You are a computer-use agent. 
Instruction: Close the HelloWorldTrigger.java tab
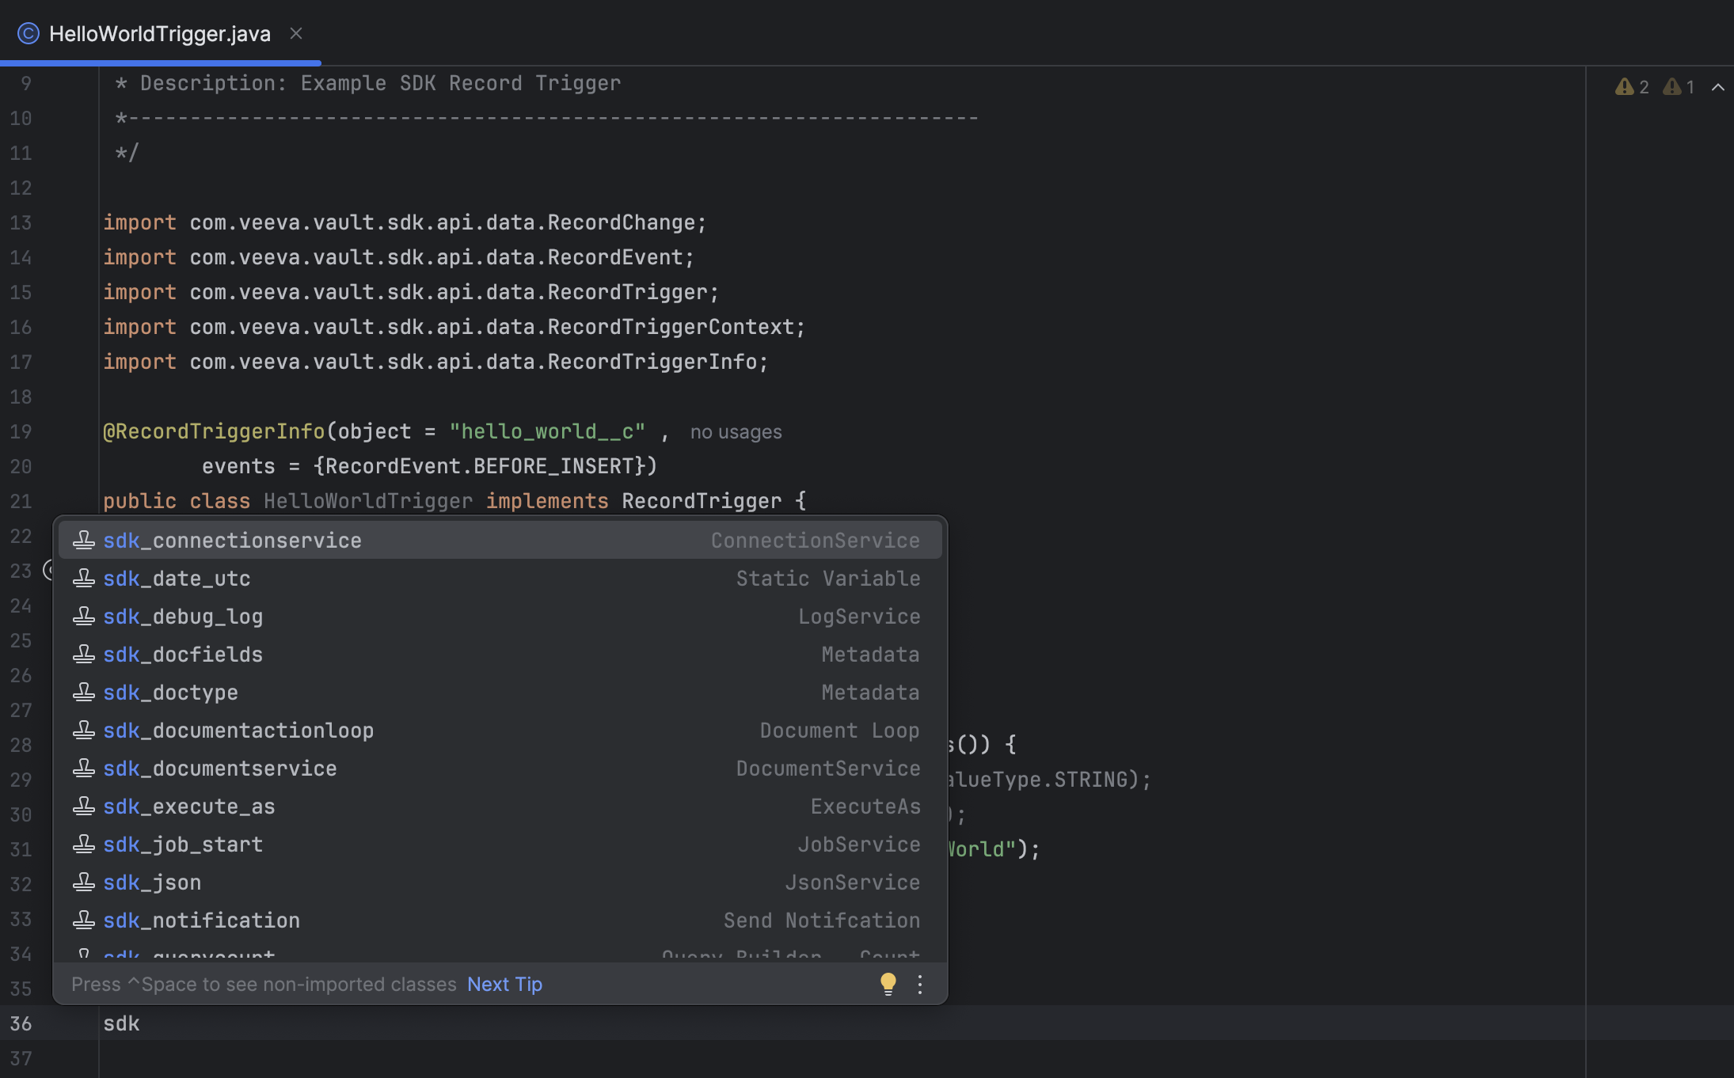(296, 33)
